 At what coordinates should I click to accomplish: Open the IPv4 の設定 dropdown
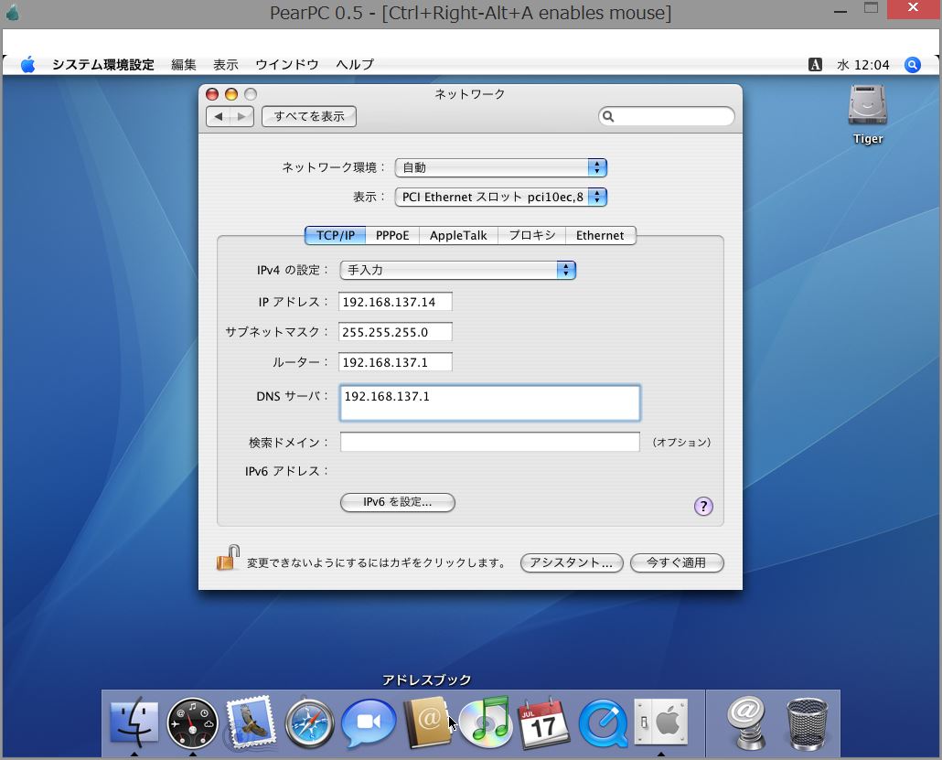(458, 271)
